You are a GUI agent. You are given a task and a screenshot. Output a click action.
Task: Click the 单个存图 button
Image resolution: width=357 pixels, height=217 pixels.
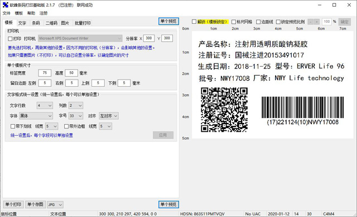click(x=35, y=205)
